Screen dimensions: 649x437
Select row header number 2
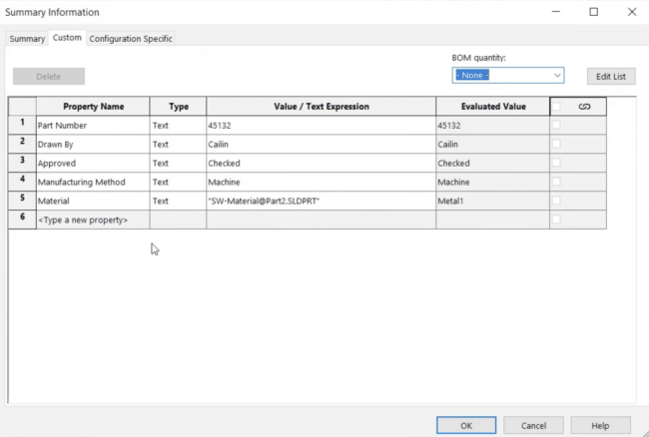(22, 144)
